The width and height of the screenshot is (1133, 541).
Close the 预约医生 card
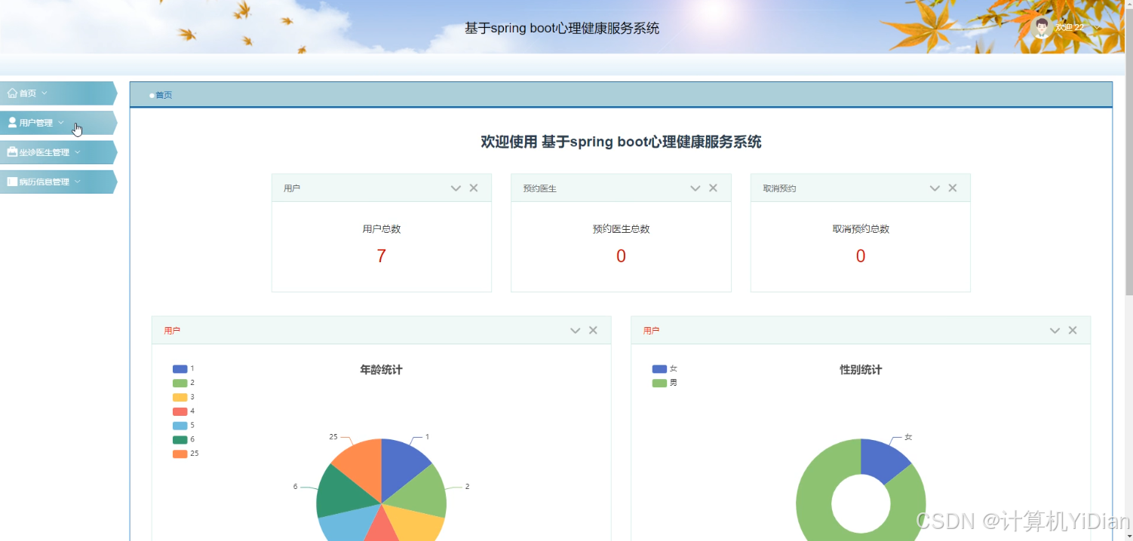713,188
